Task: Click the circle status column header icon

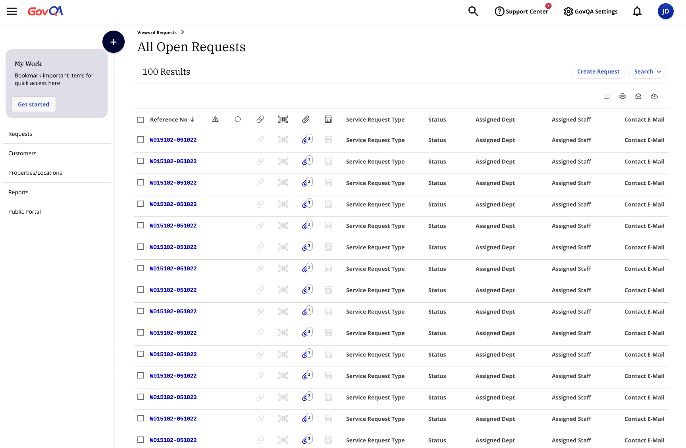Action: tap(238, 119)
